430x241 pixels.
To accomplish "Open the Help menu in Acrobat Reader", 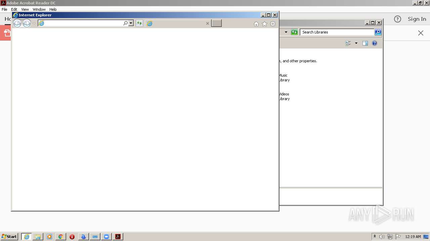I will pyautogui.click(x=53, y=9).
